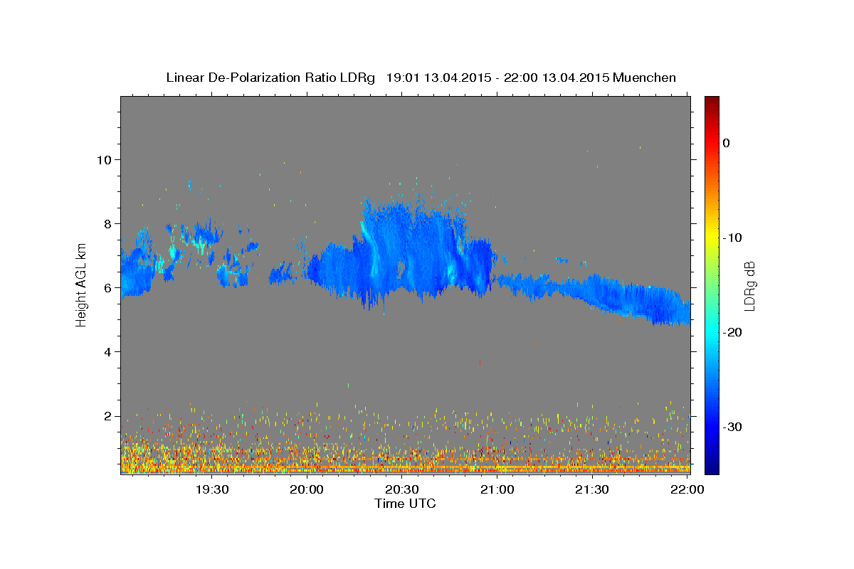Click the height tick label "6"
Viewport: 854px width, 569px height.
[x=109, y=288]
